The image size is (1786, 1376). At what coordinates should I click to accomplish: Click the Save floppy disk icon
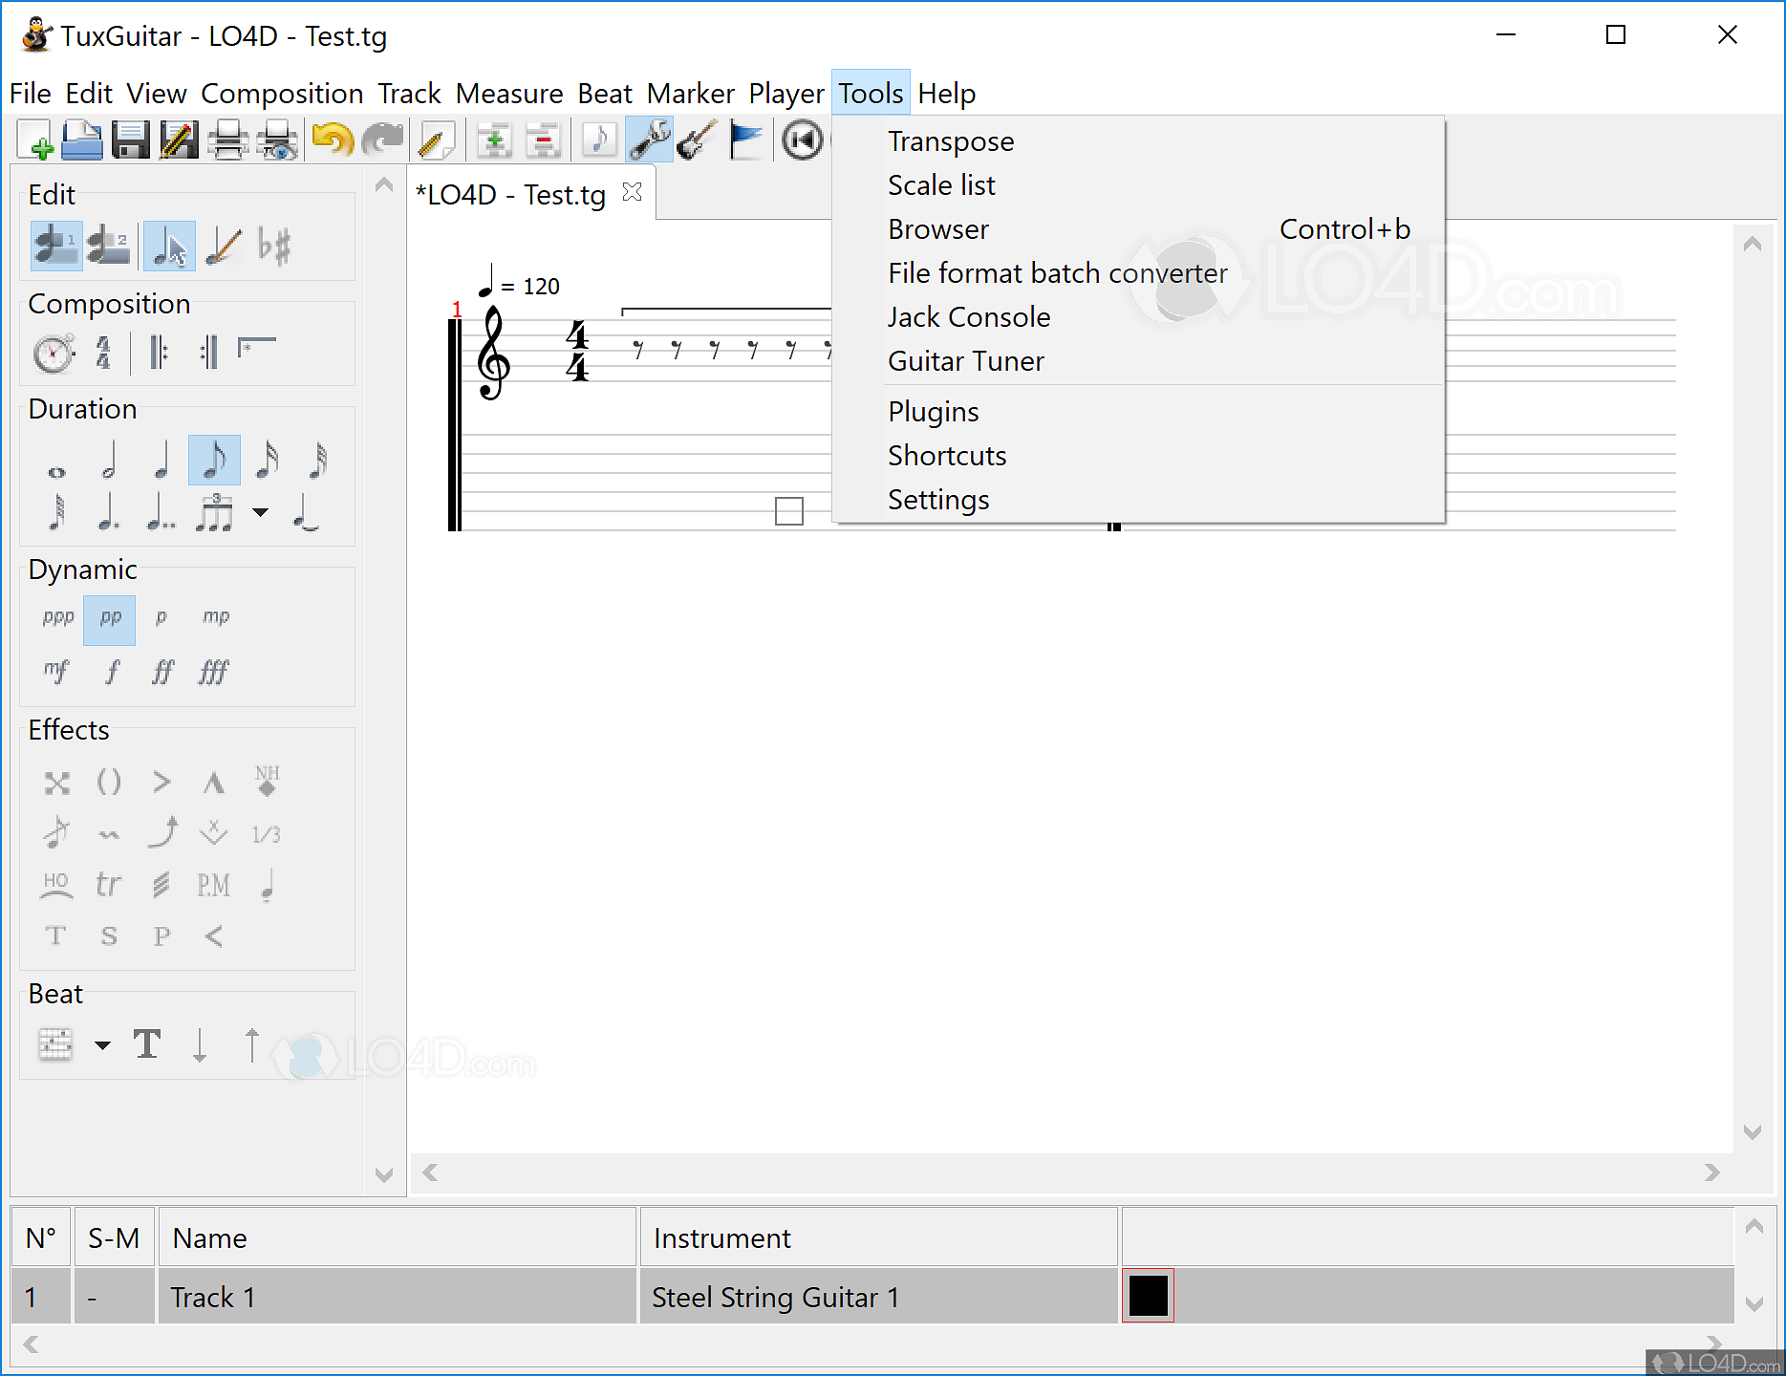(130, 140)
